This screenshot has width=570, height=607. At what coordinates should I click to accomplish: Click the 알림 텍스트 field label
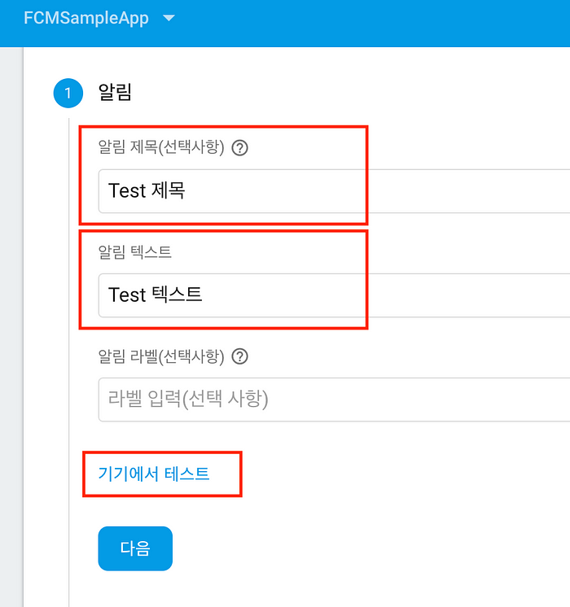tap(135, 252)
